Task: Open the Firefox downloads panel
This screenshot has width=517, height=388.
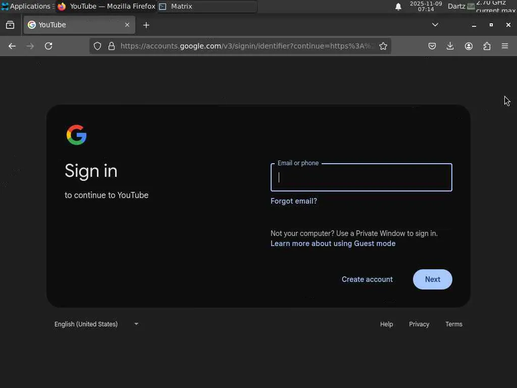Action: [450, 46]
